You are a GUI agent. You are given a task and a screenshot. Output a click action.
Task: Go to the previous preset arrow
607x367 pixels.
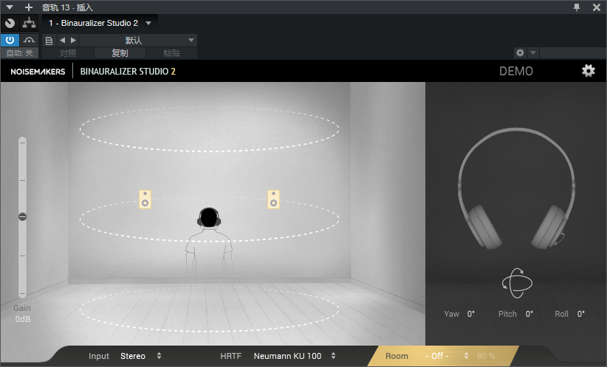[62, 40]
